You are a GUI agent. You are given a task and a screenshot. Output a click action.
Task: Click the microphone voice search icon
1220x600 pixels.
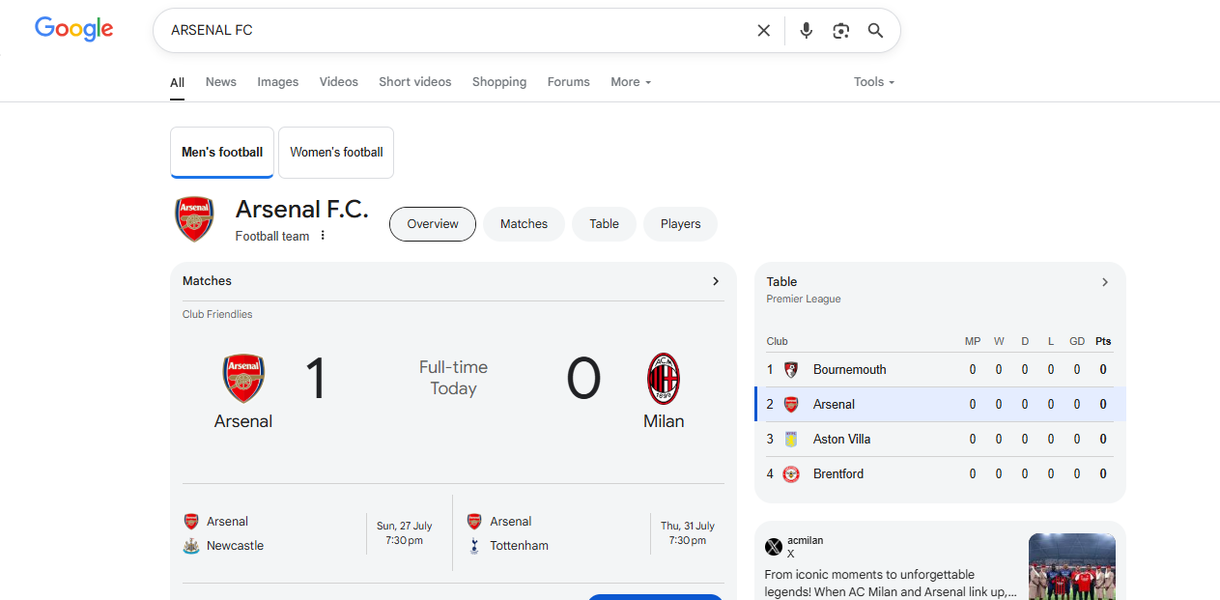pyautogui.click(x=806, y=30)
